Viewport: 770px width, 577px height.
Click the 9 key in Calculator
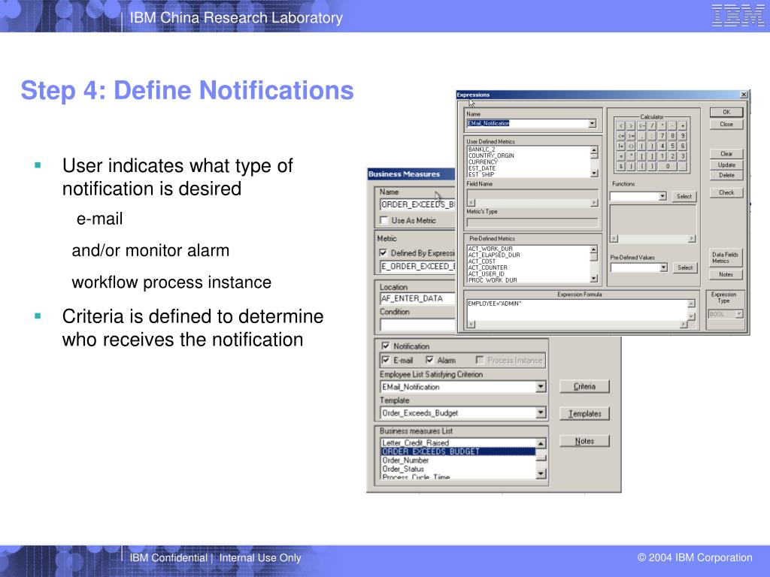pos(683,136)
